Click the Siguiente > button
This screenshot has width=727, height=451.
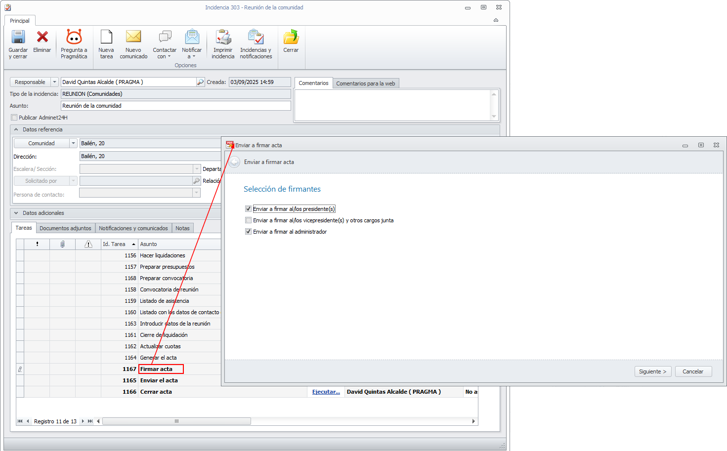pos(653,371)
